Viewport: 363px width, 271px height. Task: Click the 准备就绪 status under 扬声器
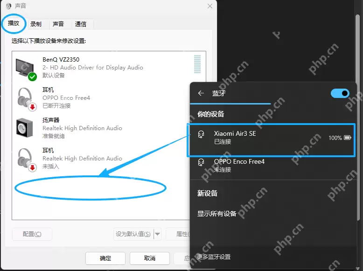pos(54,136)
